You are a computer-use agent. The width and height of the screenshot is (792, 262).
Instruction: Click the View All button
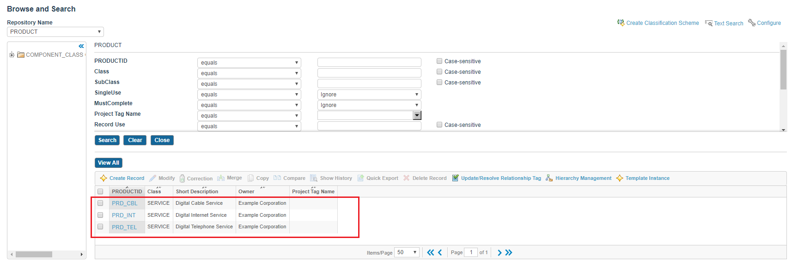(109, 163)
